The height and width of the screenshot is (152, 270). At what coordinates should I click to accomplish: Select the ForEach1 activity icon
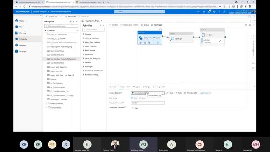[203, 35]
